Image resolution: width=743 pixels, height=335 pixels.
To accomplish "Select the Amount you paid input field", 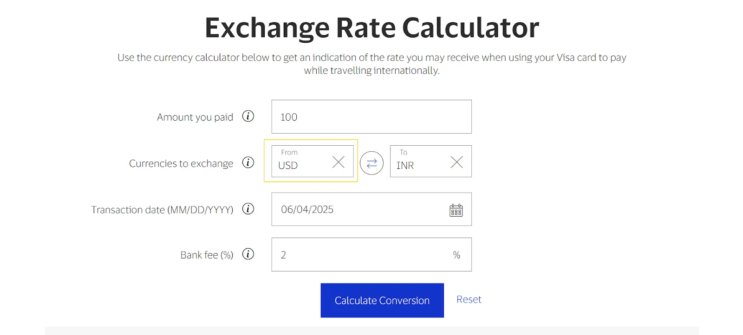I will [371, 116].
